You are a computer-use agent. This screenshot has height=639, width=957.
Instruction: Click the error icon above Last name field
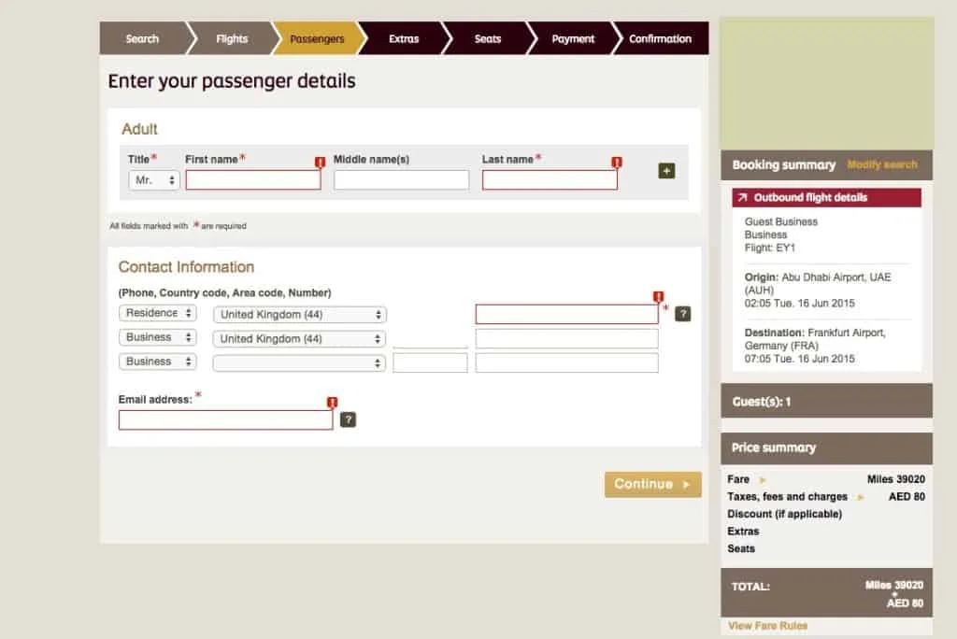pos(616,163)
